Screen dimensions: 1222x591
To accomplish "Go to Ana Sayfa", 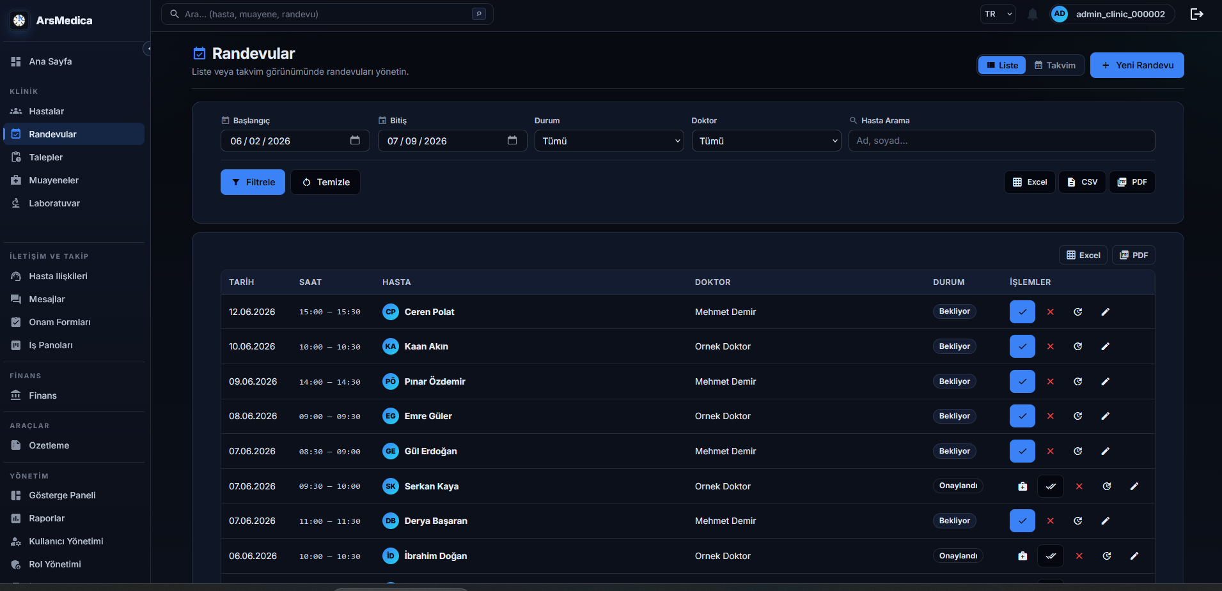I will [x=74, y=61].
